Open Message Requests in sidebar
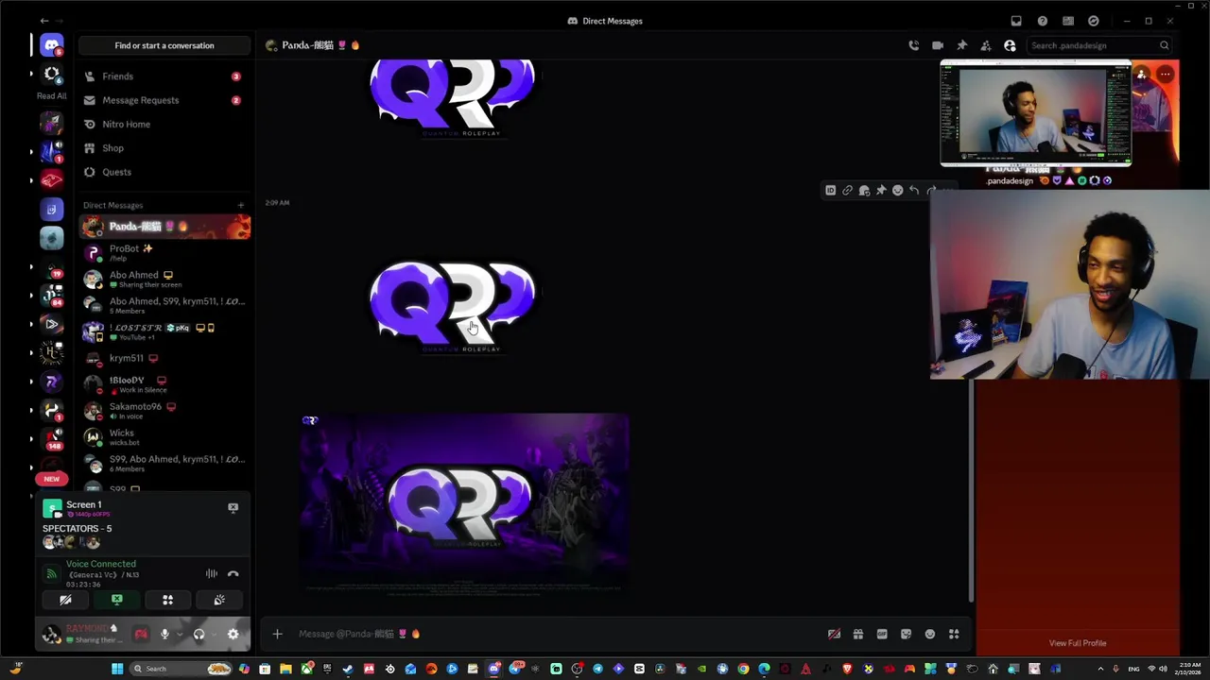 point(164,100)
